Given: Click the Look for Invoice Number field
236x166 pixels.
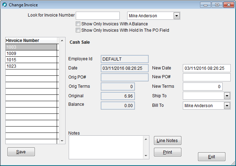Looking at the screenshot, I should pos(98,16).
